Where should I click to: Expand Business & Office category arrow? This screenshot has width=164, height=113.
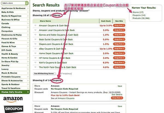click(x=28, y=20)
